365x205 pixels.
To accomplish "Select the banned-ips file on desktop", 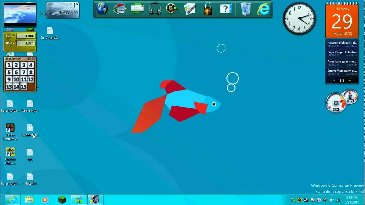I will (30, 130).
